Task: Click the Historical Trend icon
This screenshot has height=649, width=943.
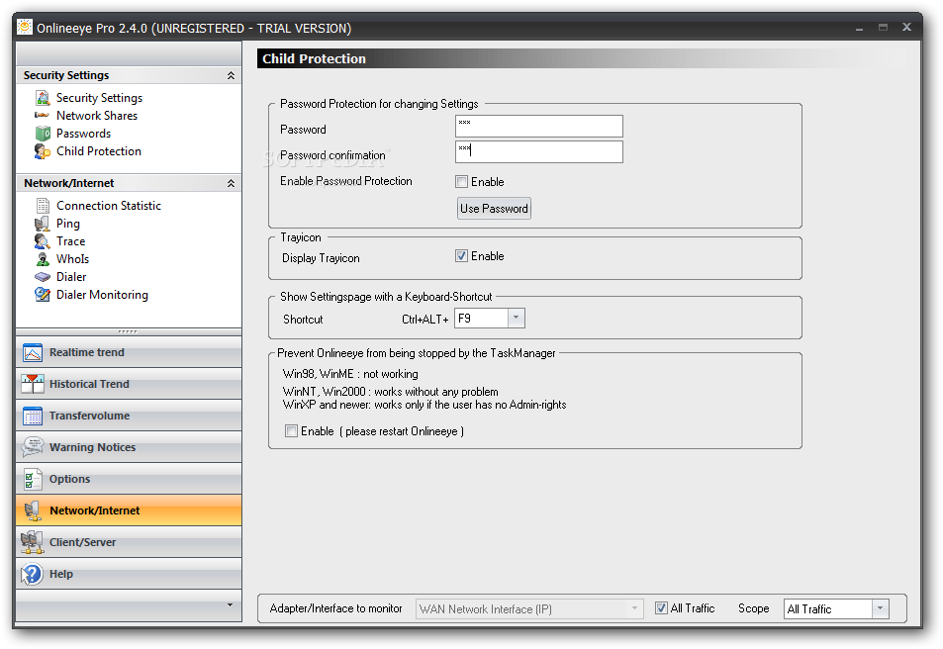Action: point(33,384)
